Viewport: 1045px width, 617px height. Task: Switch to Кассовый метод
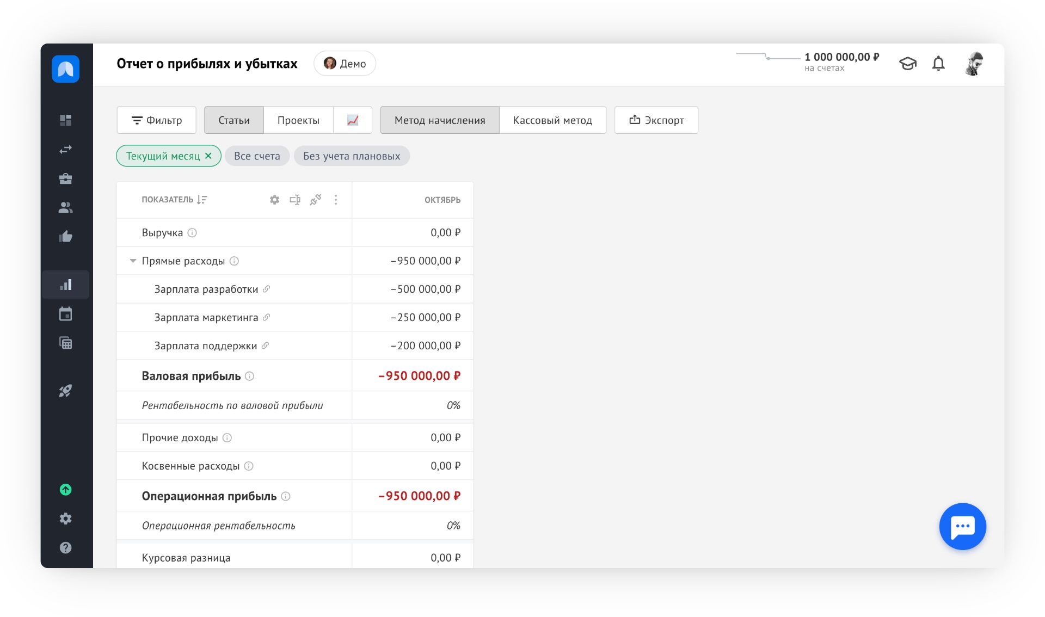[x=552, y=120]
